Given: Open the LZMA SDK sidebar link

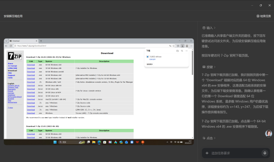Looking at the screenshot, I should click(13, 68).
